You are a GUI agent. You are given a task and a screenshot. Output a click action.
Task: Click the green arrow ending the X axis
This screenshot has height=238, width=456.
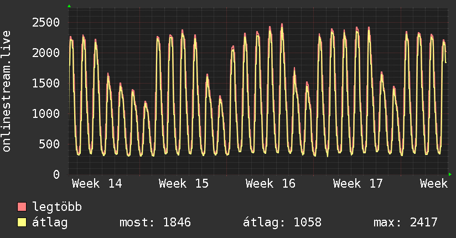coord(450,174)
